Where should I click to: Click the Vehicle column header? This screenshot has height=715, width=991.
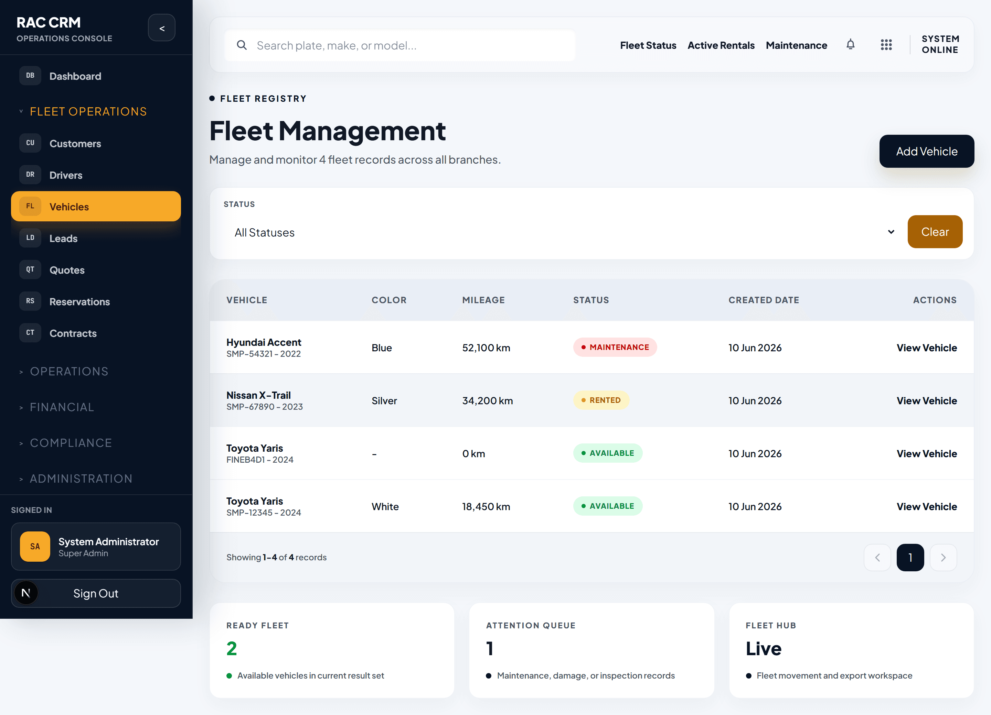[246, 300]
